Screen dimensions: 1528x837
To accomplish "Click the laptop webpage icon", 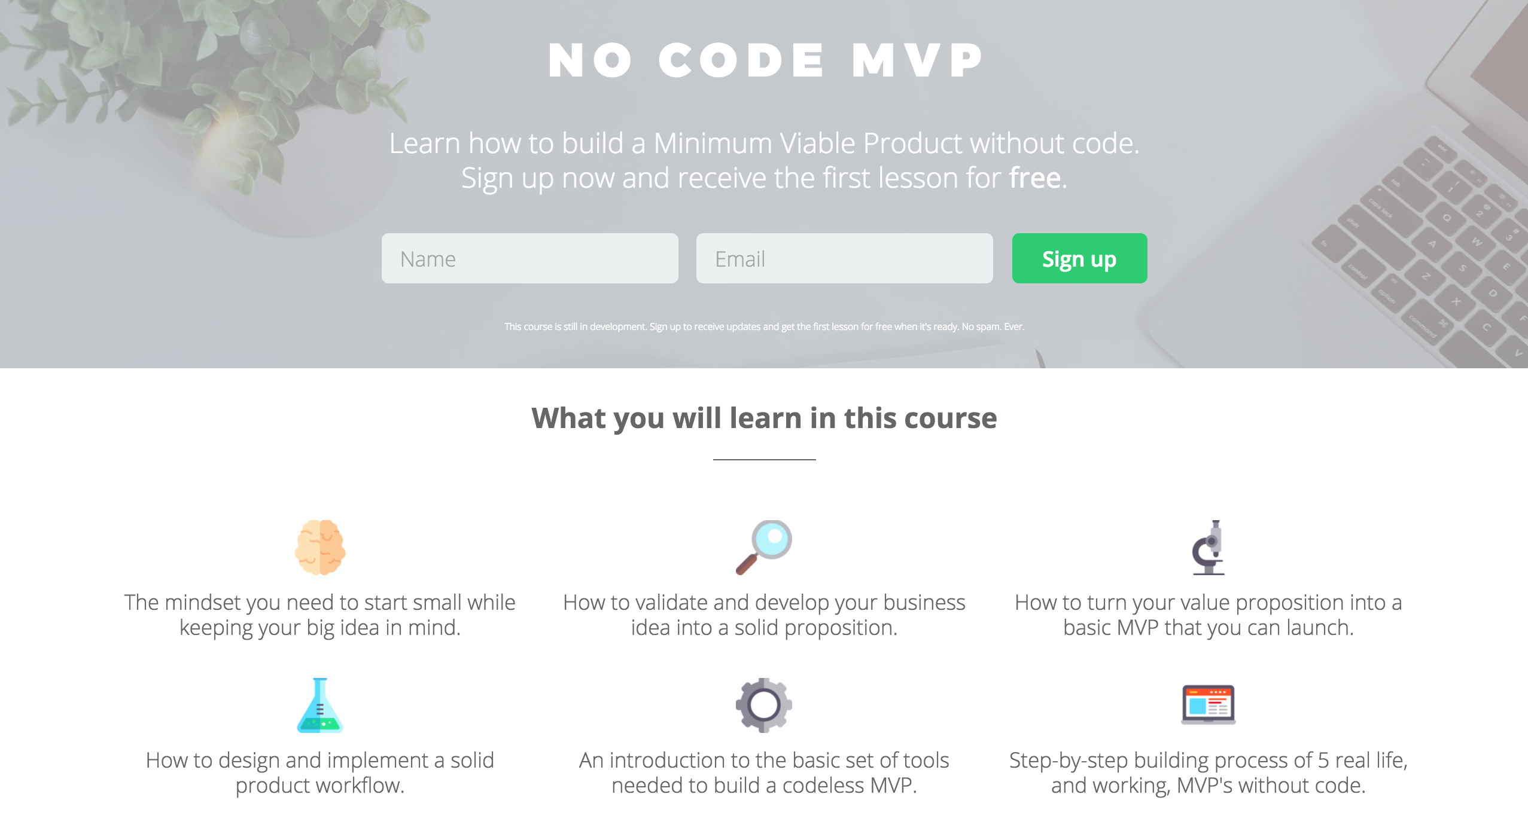I will tap(1208, 704).
